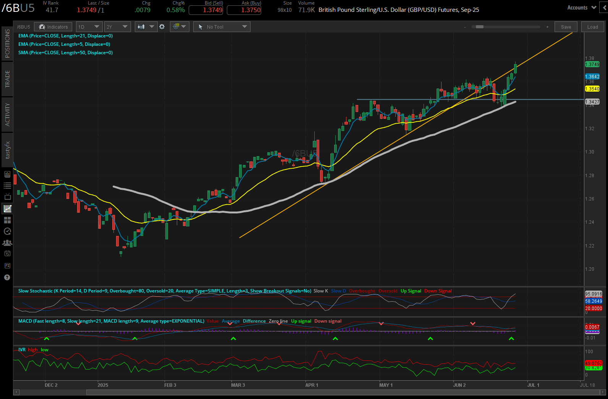Image resolution: width=608 pixels, height=399 pixels.
Task: Click the Volume 71.9K value
Action: [307, 10]
